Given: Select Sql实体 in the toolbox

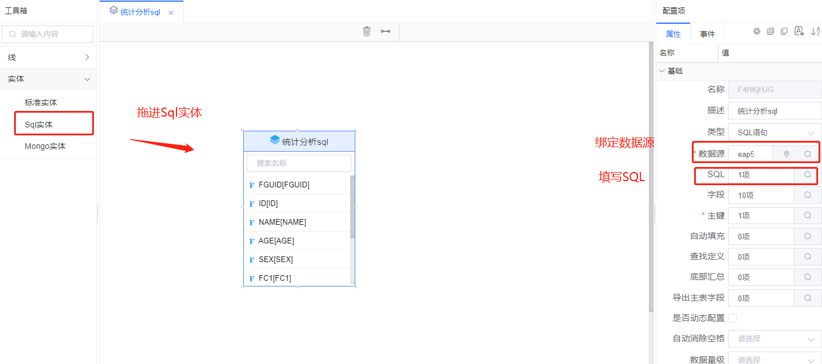Looking at the screenshot, I should (38, 125).
